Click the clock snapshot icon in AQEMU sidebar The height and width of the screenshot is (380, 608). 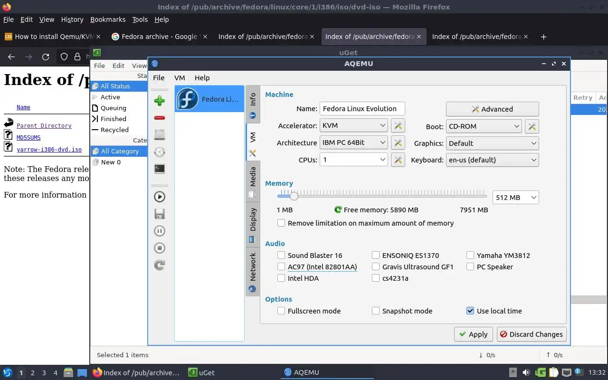[x=160, y=152]
